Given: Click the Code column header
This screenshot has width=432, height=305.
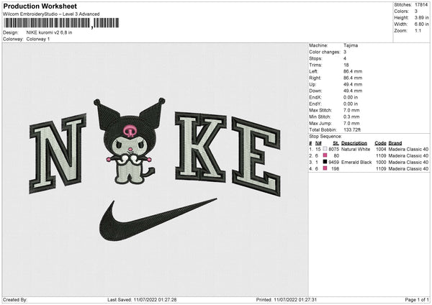Looking at the screenshot, I should click(x=380, y=143).
